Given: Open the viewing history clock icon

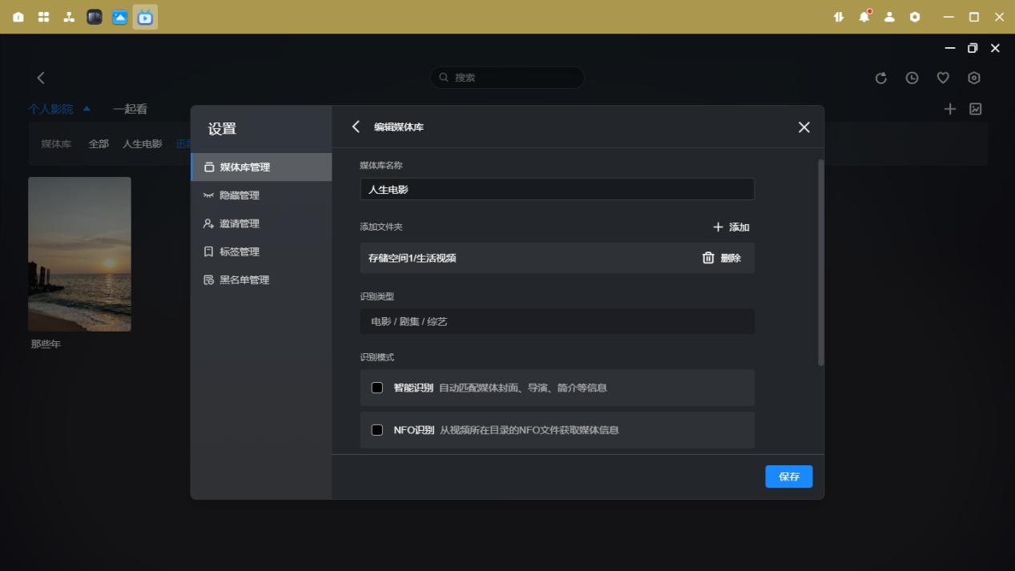Looking at the screenshot, I should (912, 78).
